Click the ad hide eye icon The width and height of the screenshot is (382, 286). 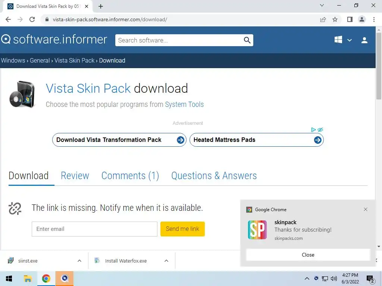(320, 130)
